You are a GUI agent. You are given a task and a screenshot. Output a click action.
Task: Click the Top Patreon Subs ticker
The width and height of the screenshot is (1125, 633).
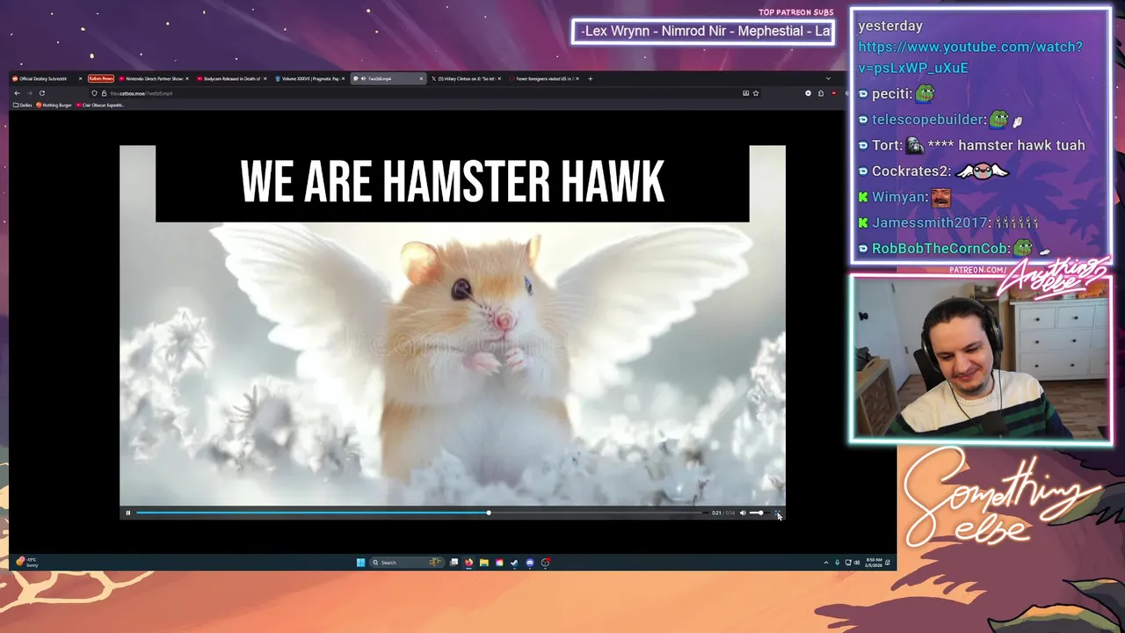click(x=703, y=32)
